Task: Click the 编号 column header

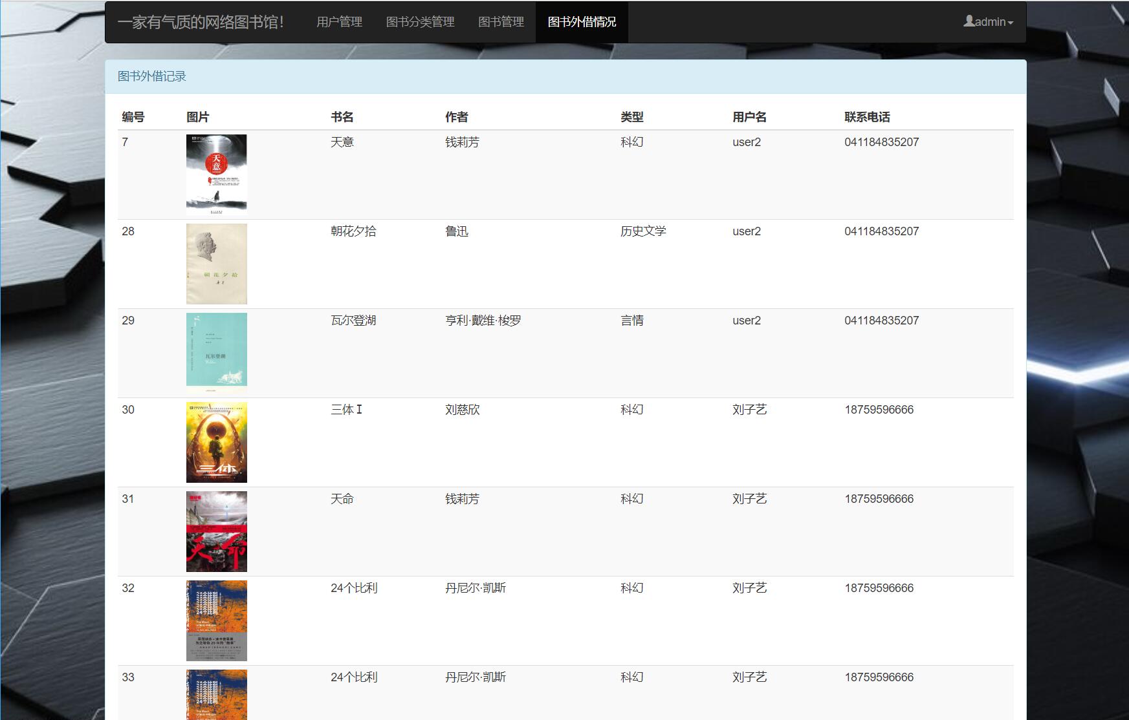Action: [133, 117]
